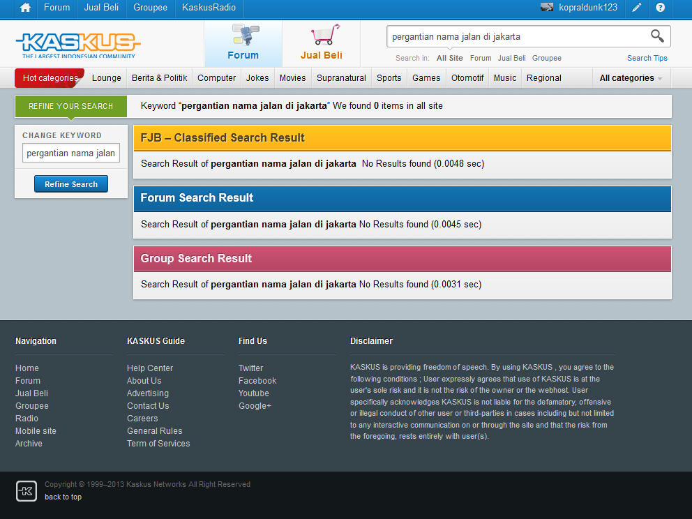Viewport: 692px width, 519px height.
Task: Open the Careers link
Action: [x=142, y=419]
